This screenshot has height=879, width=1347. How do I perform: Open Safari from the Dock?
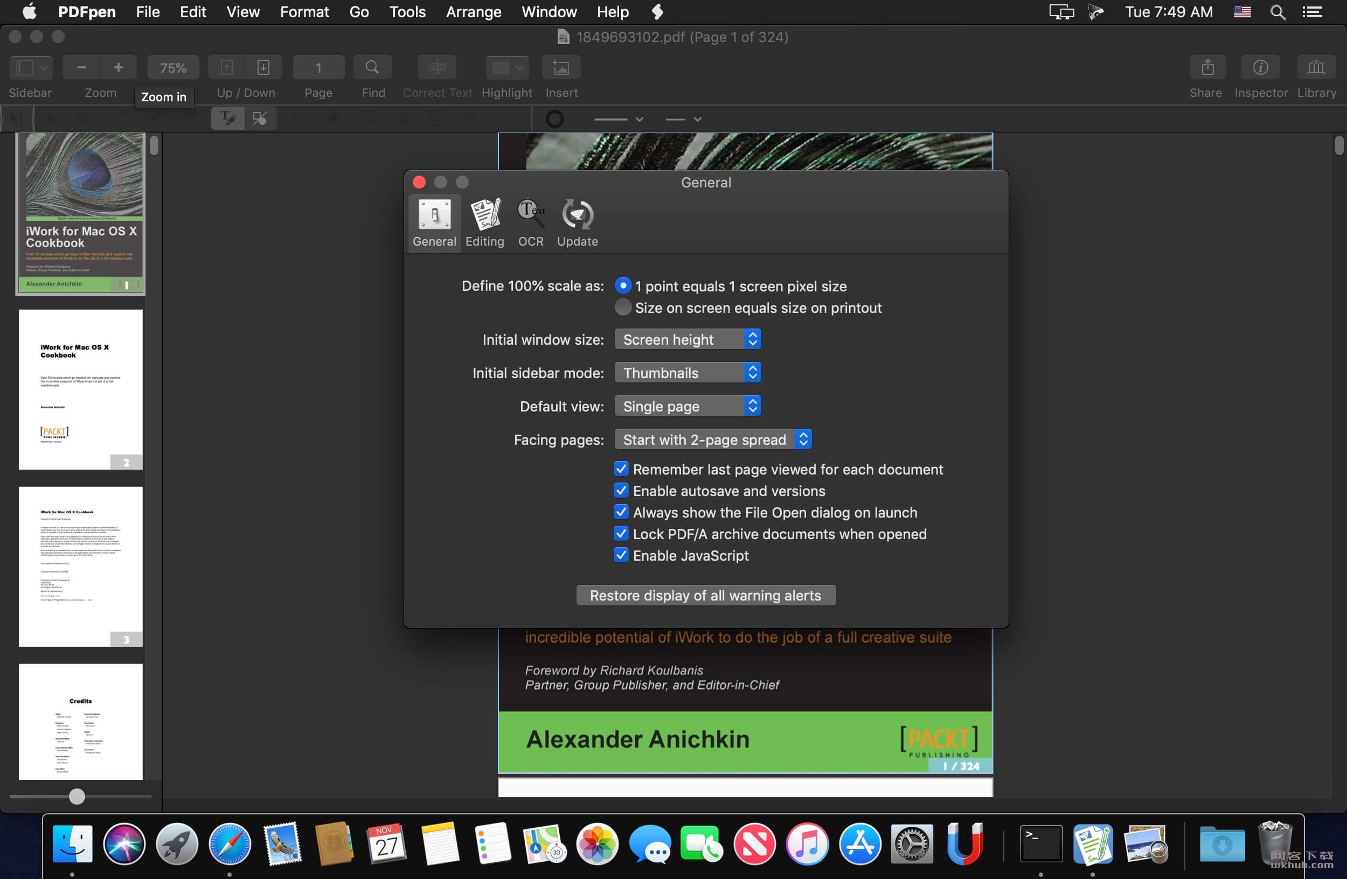pyautogui.click(x=229, y=844)
